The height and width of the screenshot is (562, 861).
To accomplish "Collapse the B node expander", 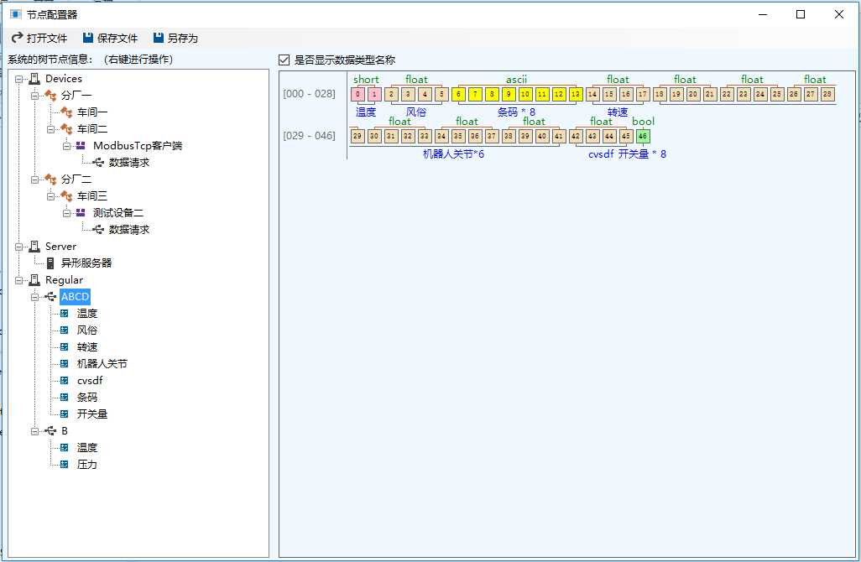I will pyautogui.click(x=34, y=431).
